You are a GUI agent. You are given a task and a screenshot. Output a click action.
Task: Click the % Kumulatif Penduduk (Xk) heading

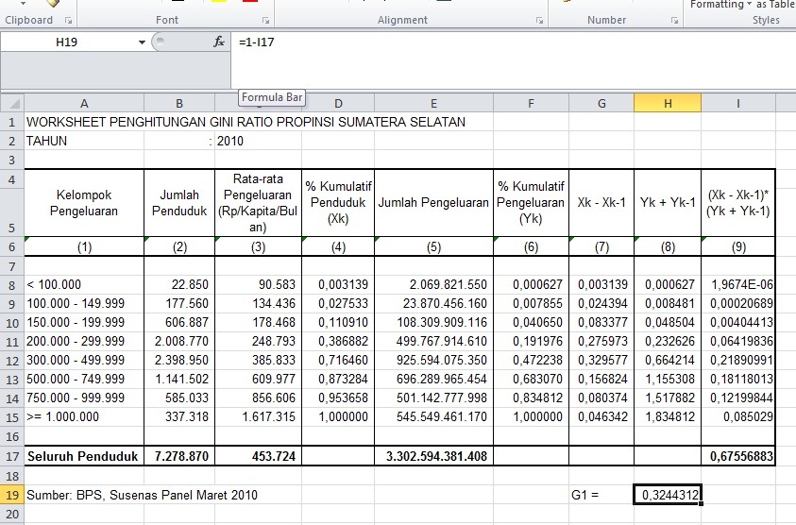338,203
